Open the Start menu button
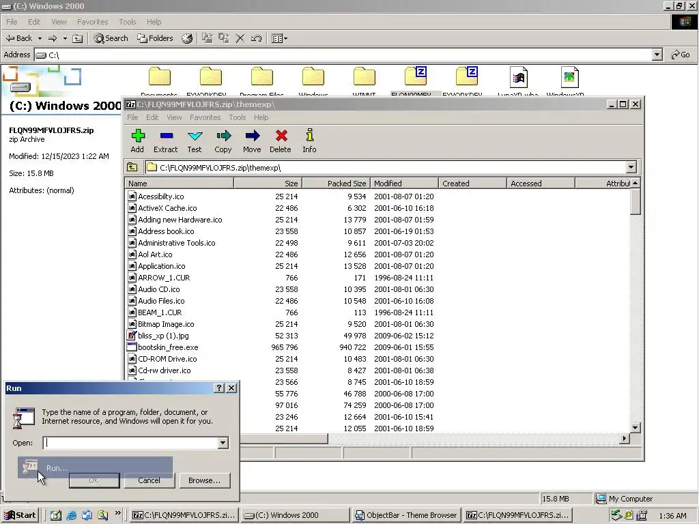The height and width of the screenshot is (524, 699). tap(20, 515)
